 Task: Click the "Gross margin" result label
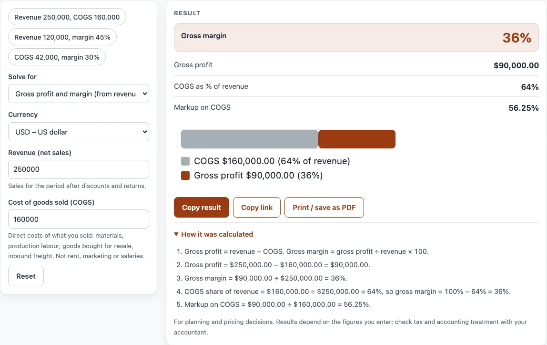[204, 36]
